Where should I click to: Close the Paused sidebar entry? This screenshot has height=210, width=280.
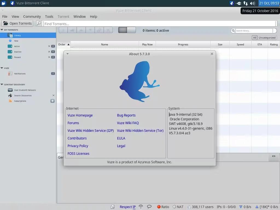(x=49, y=57)
